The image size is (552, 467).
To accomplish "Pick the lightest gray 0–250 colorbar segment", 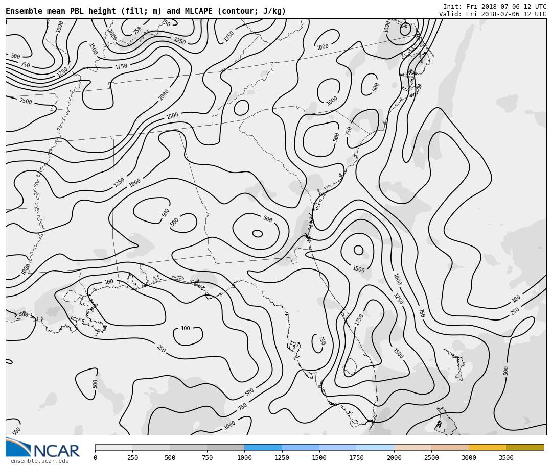I will [x=113, y=447].
